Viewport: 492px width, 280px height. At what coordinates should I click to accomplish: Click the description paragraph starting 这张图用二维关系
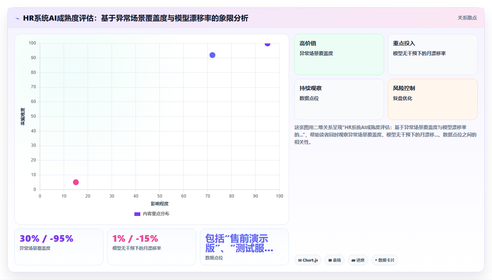pyautogui.click(x=386, y=135)
